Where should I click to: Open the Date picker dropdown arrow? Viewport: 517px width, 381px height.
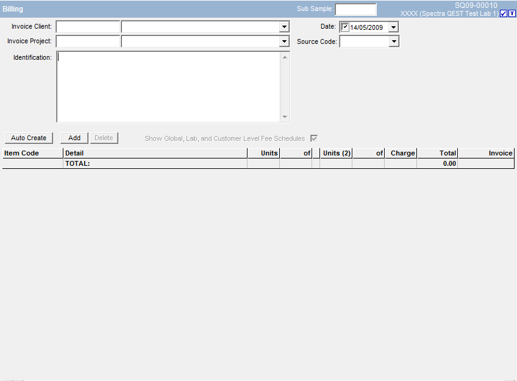393,27
